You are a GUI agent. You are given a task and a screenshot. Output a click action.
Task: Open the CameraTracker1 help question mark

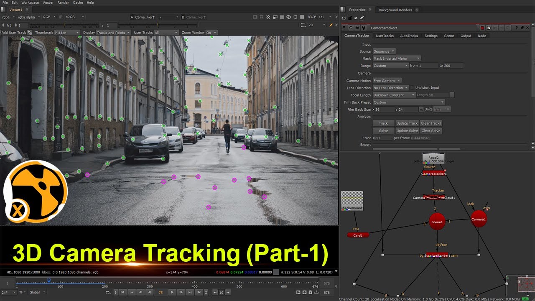[x=516, y=28]
